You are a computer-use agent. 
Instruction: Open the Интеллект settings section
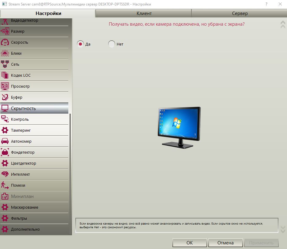[34, 174]
